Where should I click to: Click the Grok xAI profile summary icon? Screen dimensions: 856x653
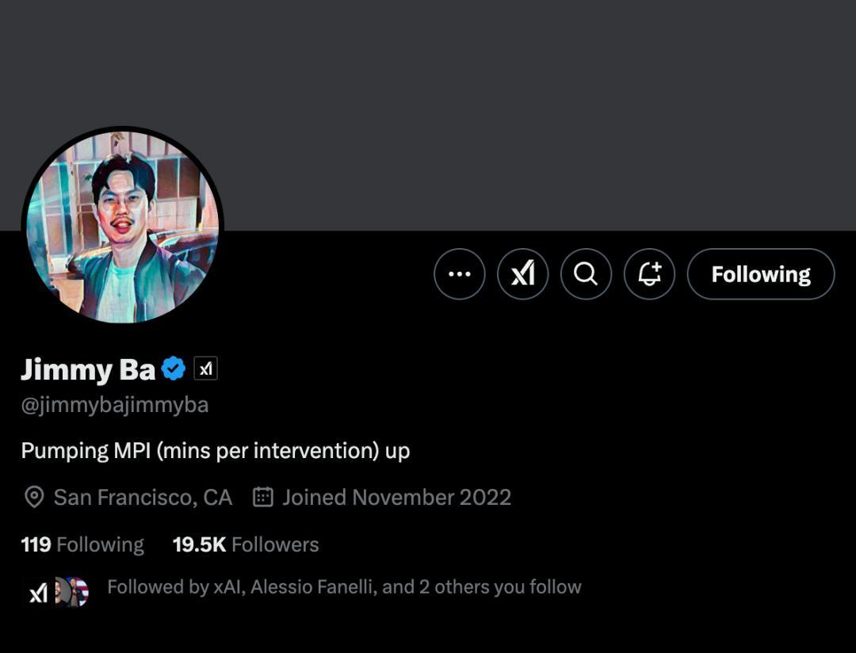pos(523,274)
